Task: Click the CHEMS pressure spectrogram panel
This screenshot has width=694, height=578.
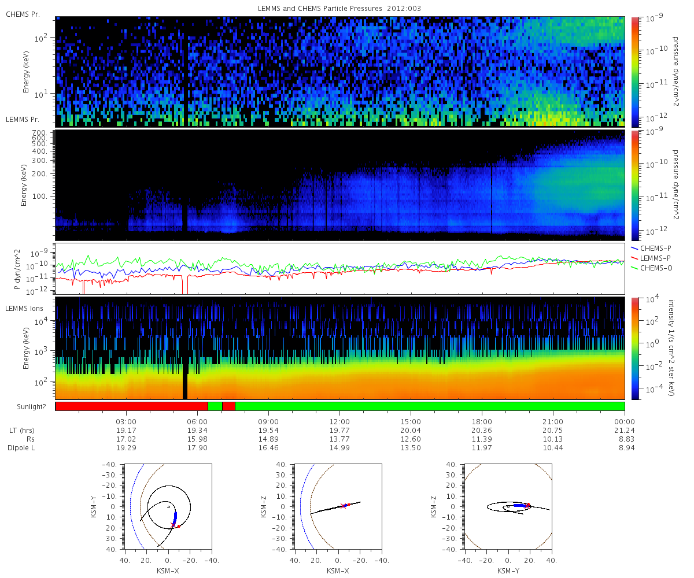Action: [340, 71]
